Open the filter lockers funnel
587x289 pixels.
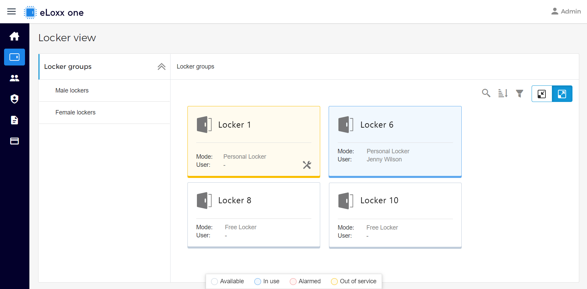click(520, 94)
